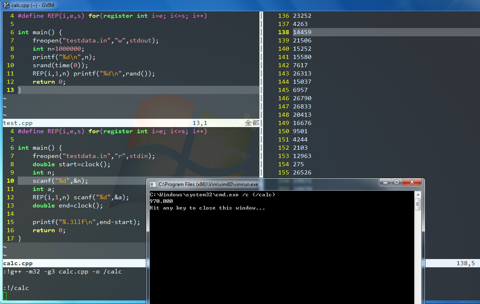Click 'int a;' line in calc.cpp
This screenshot has height=304, width=480.
[x=43, y=189]
